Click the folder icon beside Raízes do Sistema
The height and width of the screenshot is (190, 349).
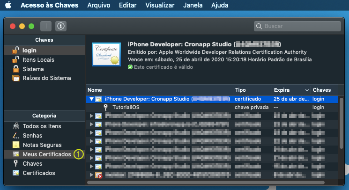point(16,78)
